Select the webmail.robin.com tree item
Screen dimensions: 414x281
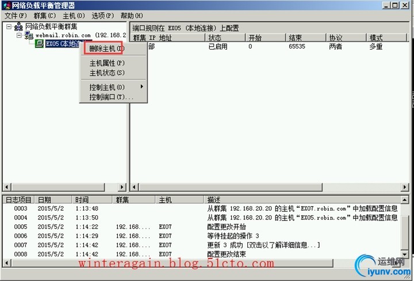[x=80, y=35]
